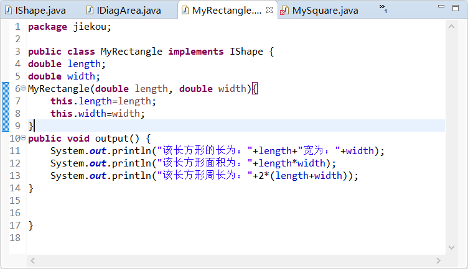Click the closing brace on line 17

[30, 226]
